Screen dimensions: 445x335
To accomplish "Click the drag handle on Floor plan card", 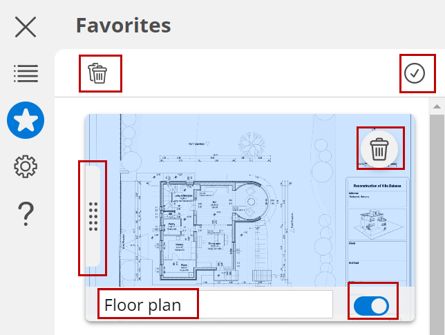I will [x=94, y=216].
